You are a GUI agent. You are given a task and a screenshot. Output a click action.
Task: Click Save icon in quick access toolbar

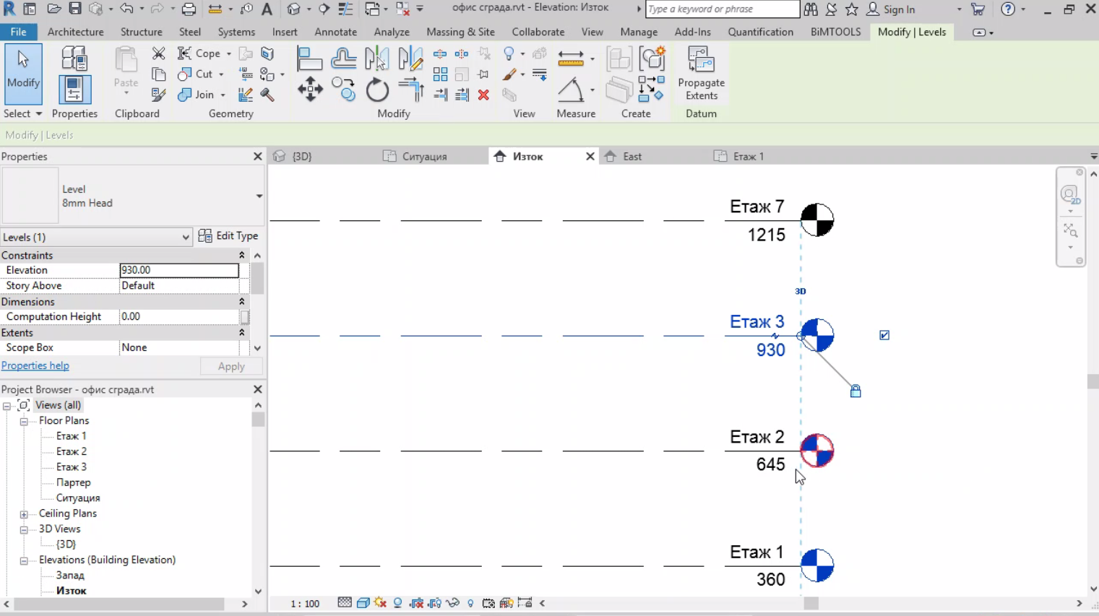tap(75, 9)
